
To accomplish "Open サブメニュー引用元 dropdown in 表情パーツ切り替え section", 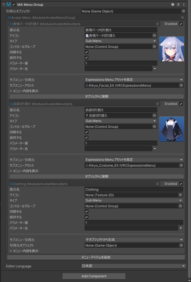I will (x=134, y=80).
